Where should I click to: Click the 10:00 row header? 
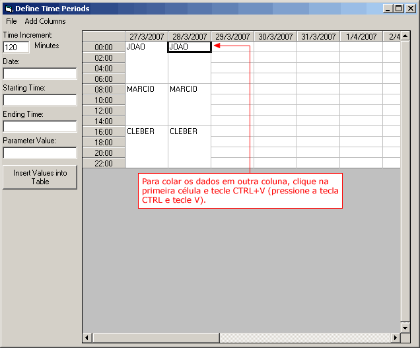(x=104, y=100)
